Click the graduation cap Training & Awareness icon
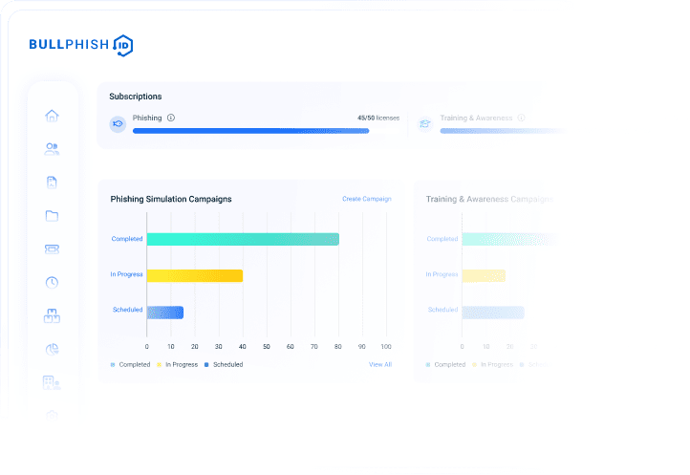The width and height of the screenshot is (690, 475). [x=425, y=123]
